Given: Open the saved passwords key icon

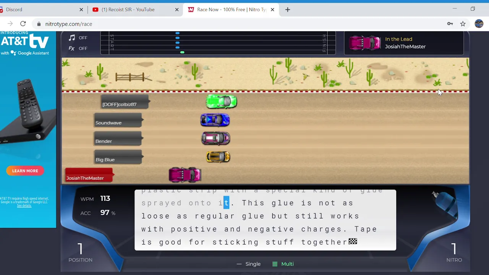Looking at the screenshot, I should (x=450, y=24).
